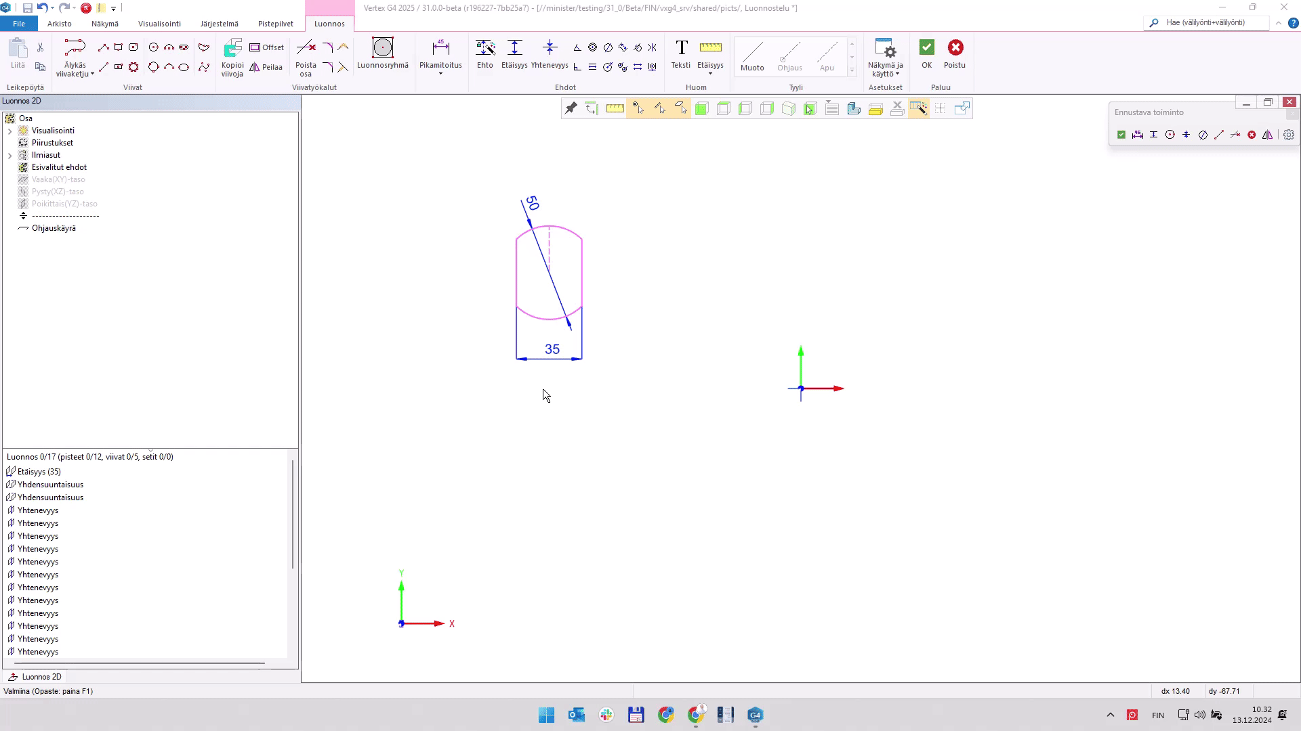The height and width of the screenshot is (731, 1301).
Task: Open the Pikamitoitus dropdown arrow
Action: point(440,74)
